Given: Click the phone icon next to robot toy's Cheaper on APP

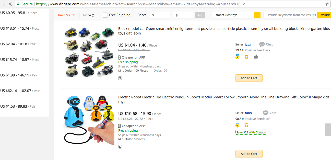Looking at the screenshot, I should click(x=120, y=126).
